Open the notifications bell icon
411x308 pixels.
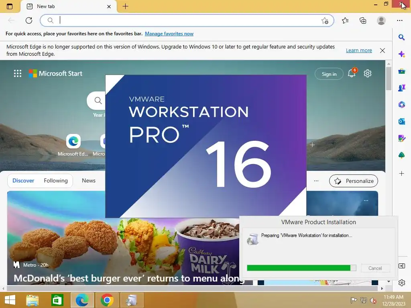(x=352, y=73)
